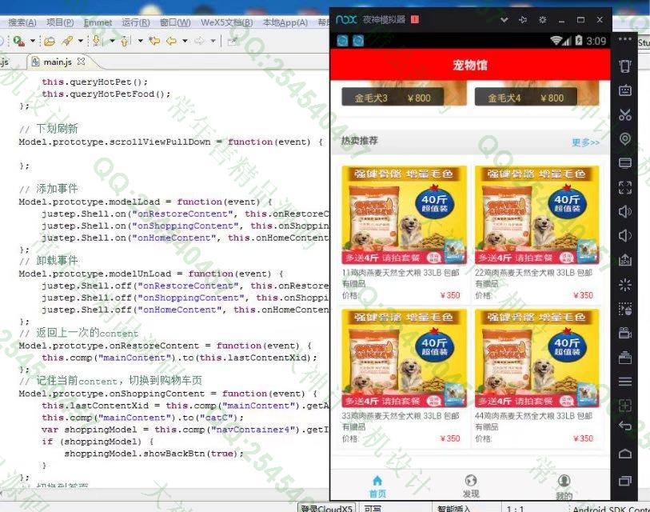This screenshot has height=512, width=650.
Task: Open the 项目(P) menu
Action: pyautogui.click(x=60, y=22)
